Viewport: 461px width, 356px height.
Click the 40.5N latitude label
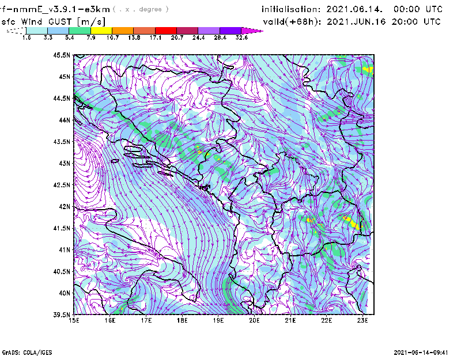click(x=62, y=271)
